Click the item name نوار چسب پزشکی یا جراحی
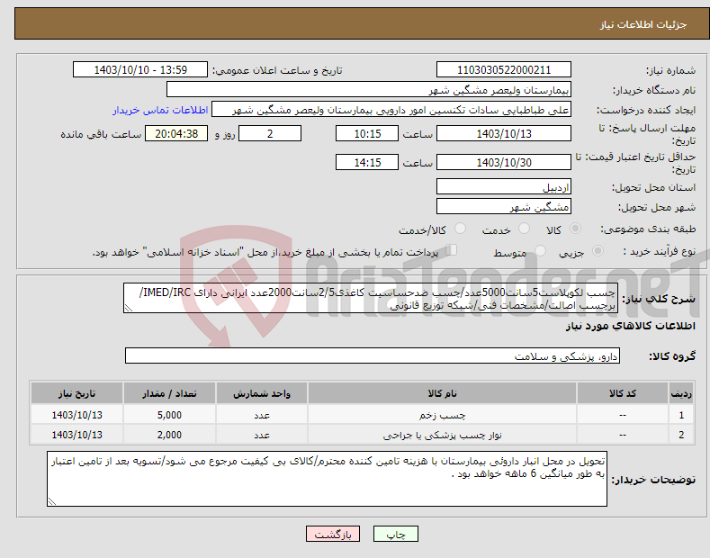The height and width of the screenshot is (558, 710). point(442,435)
